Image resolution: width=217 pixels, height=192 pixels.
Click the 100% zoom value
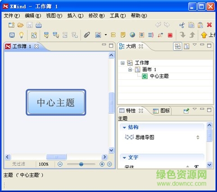(44, 164)
